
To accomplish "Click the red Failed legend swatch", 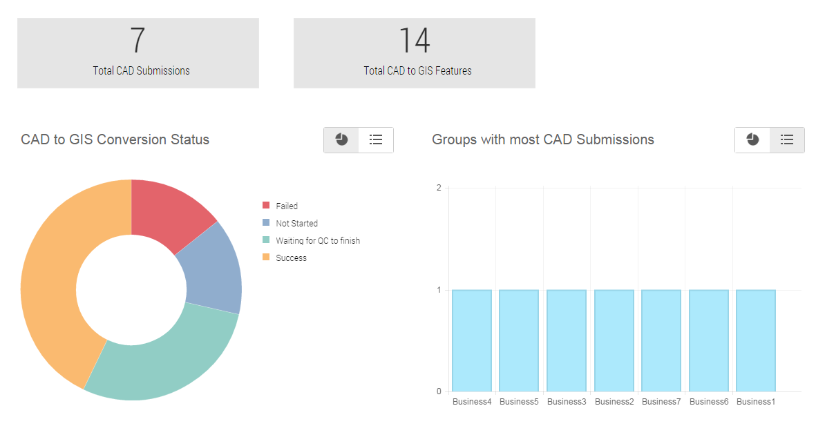I will [266, 206].
